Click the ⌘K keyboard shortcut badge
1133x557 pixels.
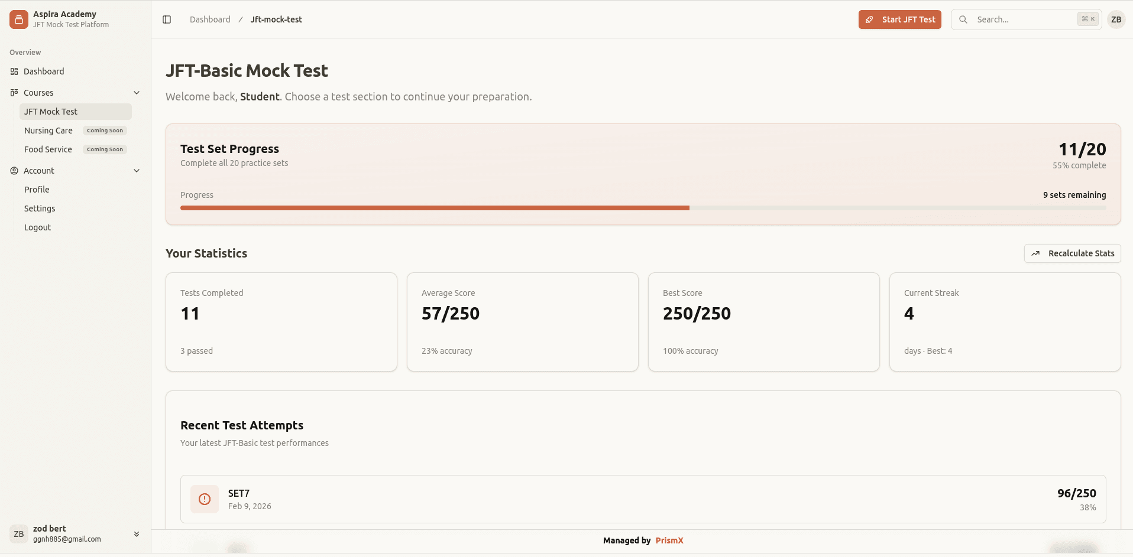click(1088, 19)
